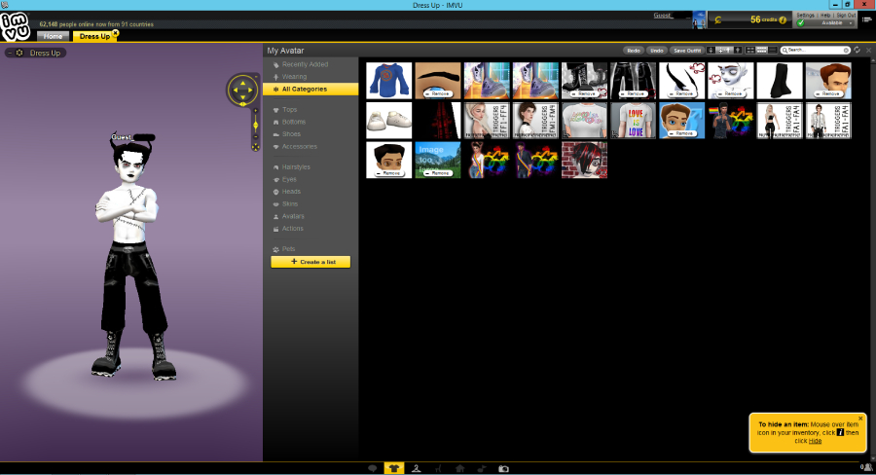Rotate camera up with the top arrow
Screen dimensions: 876x475
[243, 83]
